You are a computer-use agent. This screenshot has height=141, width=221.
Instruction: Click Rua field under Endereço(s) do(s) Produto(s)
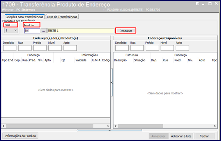25,48
